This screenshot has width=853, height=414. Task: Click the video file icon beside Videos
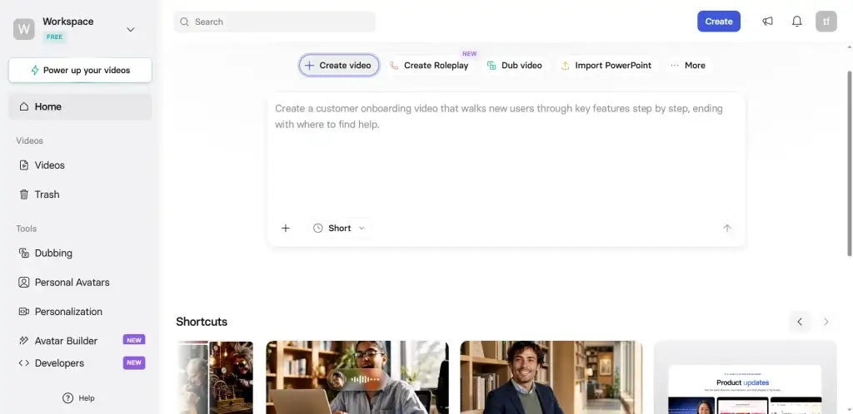(x=24, y=165)
